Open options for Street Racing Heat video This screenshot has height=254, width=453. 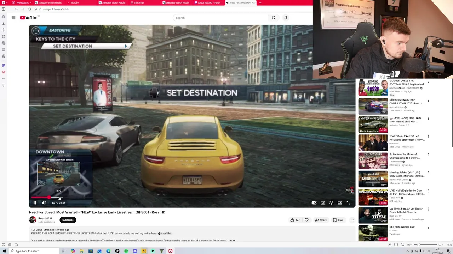pyautogui.click(x=428, y=119)
